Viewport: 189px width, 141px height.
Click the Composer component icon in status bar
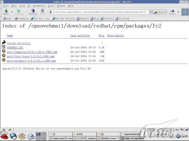(10, 129)
